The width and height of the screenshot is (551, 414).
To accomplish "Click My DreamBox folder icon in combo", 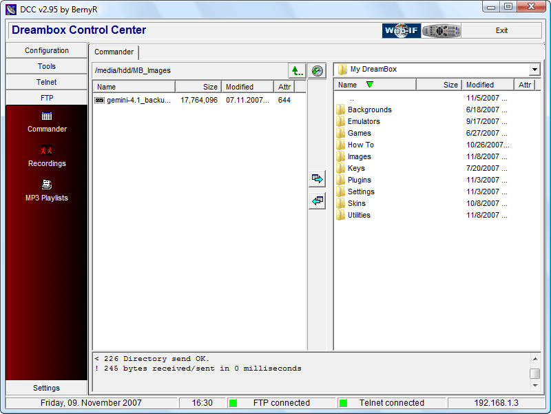I will point(342,70).
